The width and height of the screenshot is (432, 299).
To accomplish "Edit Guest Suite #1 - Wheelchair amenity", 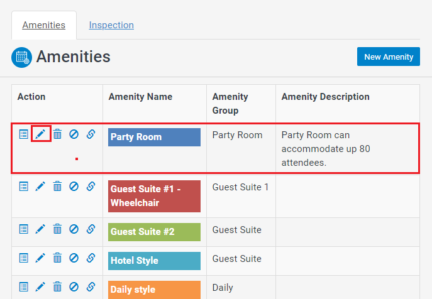I will tap(41, 186).
